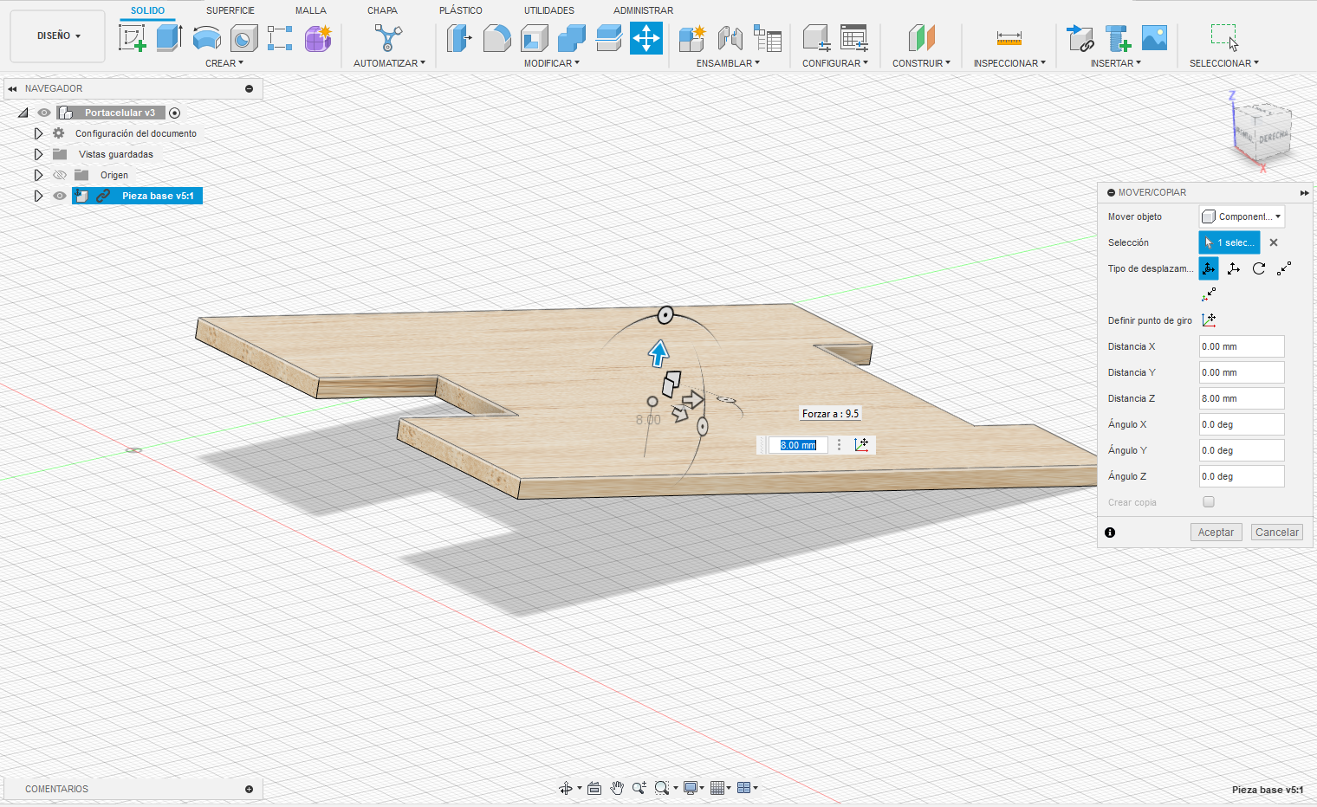This screenshot has width=1317, height=807.
Task: Switch to the MALLA tab
Action: coord(311,10)
